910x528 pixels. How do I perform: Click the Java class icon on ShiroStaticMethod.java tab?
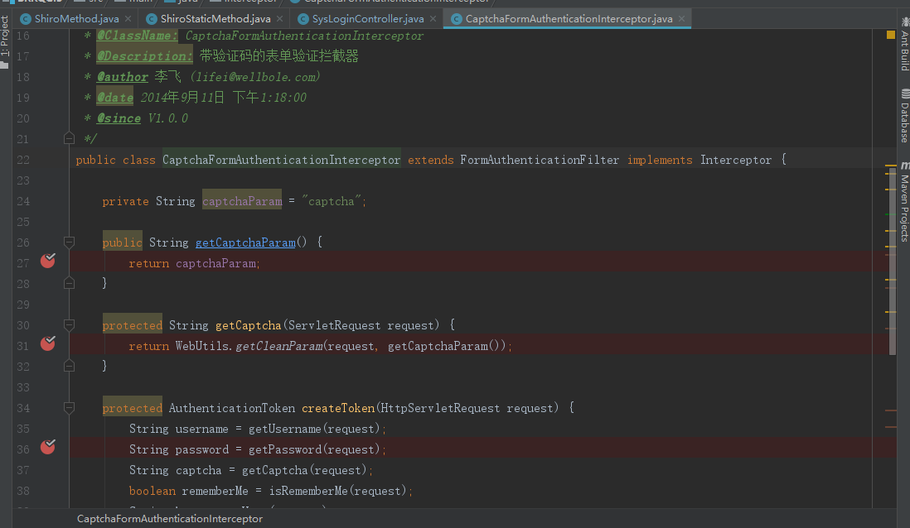point(151,18)
